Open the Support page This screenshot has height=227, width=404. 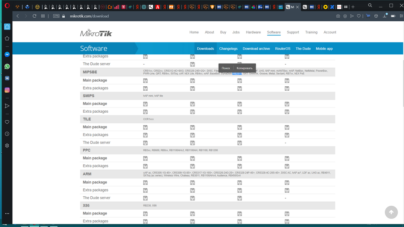pos(293,32)
